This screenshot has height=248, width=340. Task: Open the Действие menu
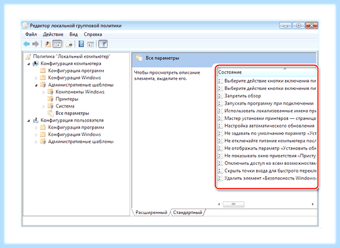[x=53, y=35]
